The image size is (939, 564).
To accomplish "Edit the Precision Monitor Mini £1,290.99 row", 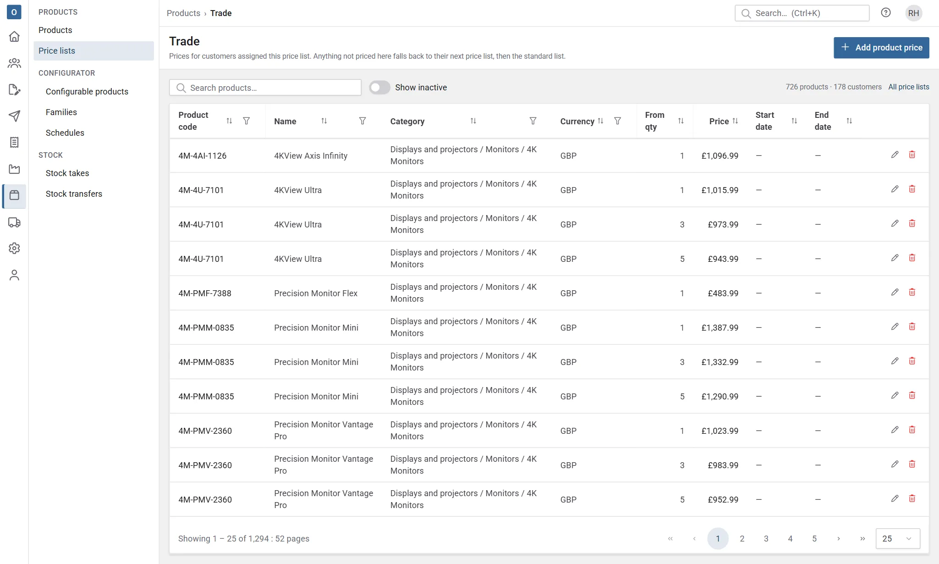I will tap(895, 396).
